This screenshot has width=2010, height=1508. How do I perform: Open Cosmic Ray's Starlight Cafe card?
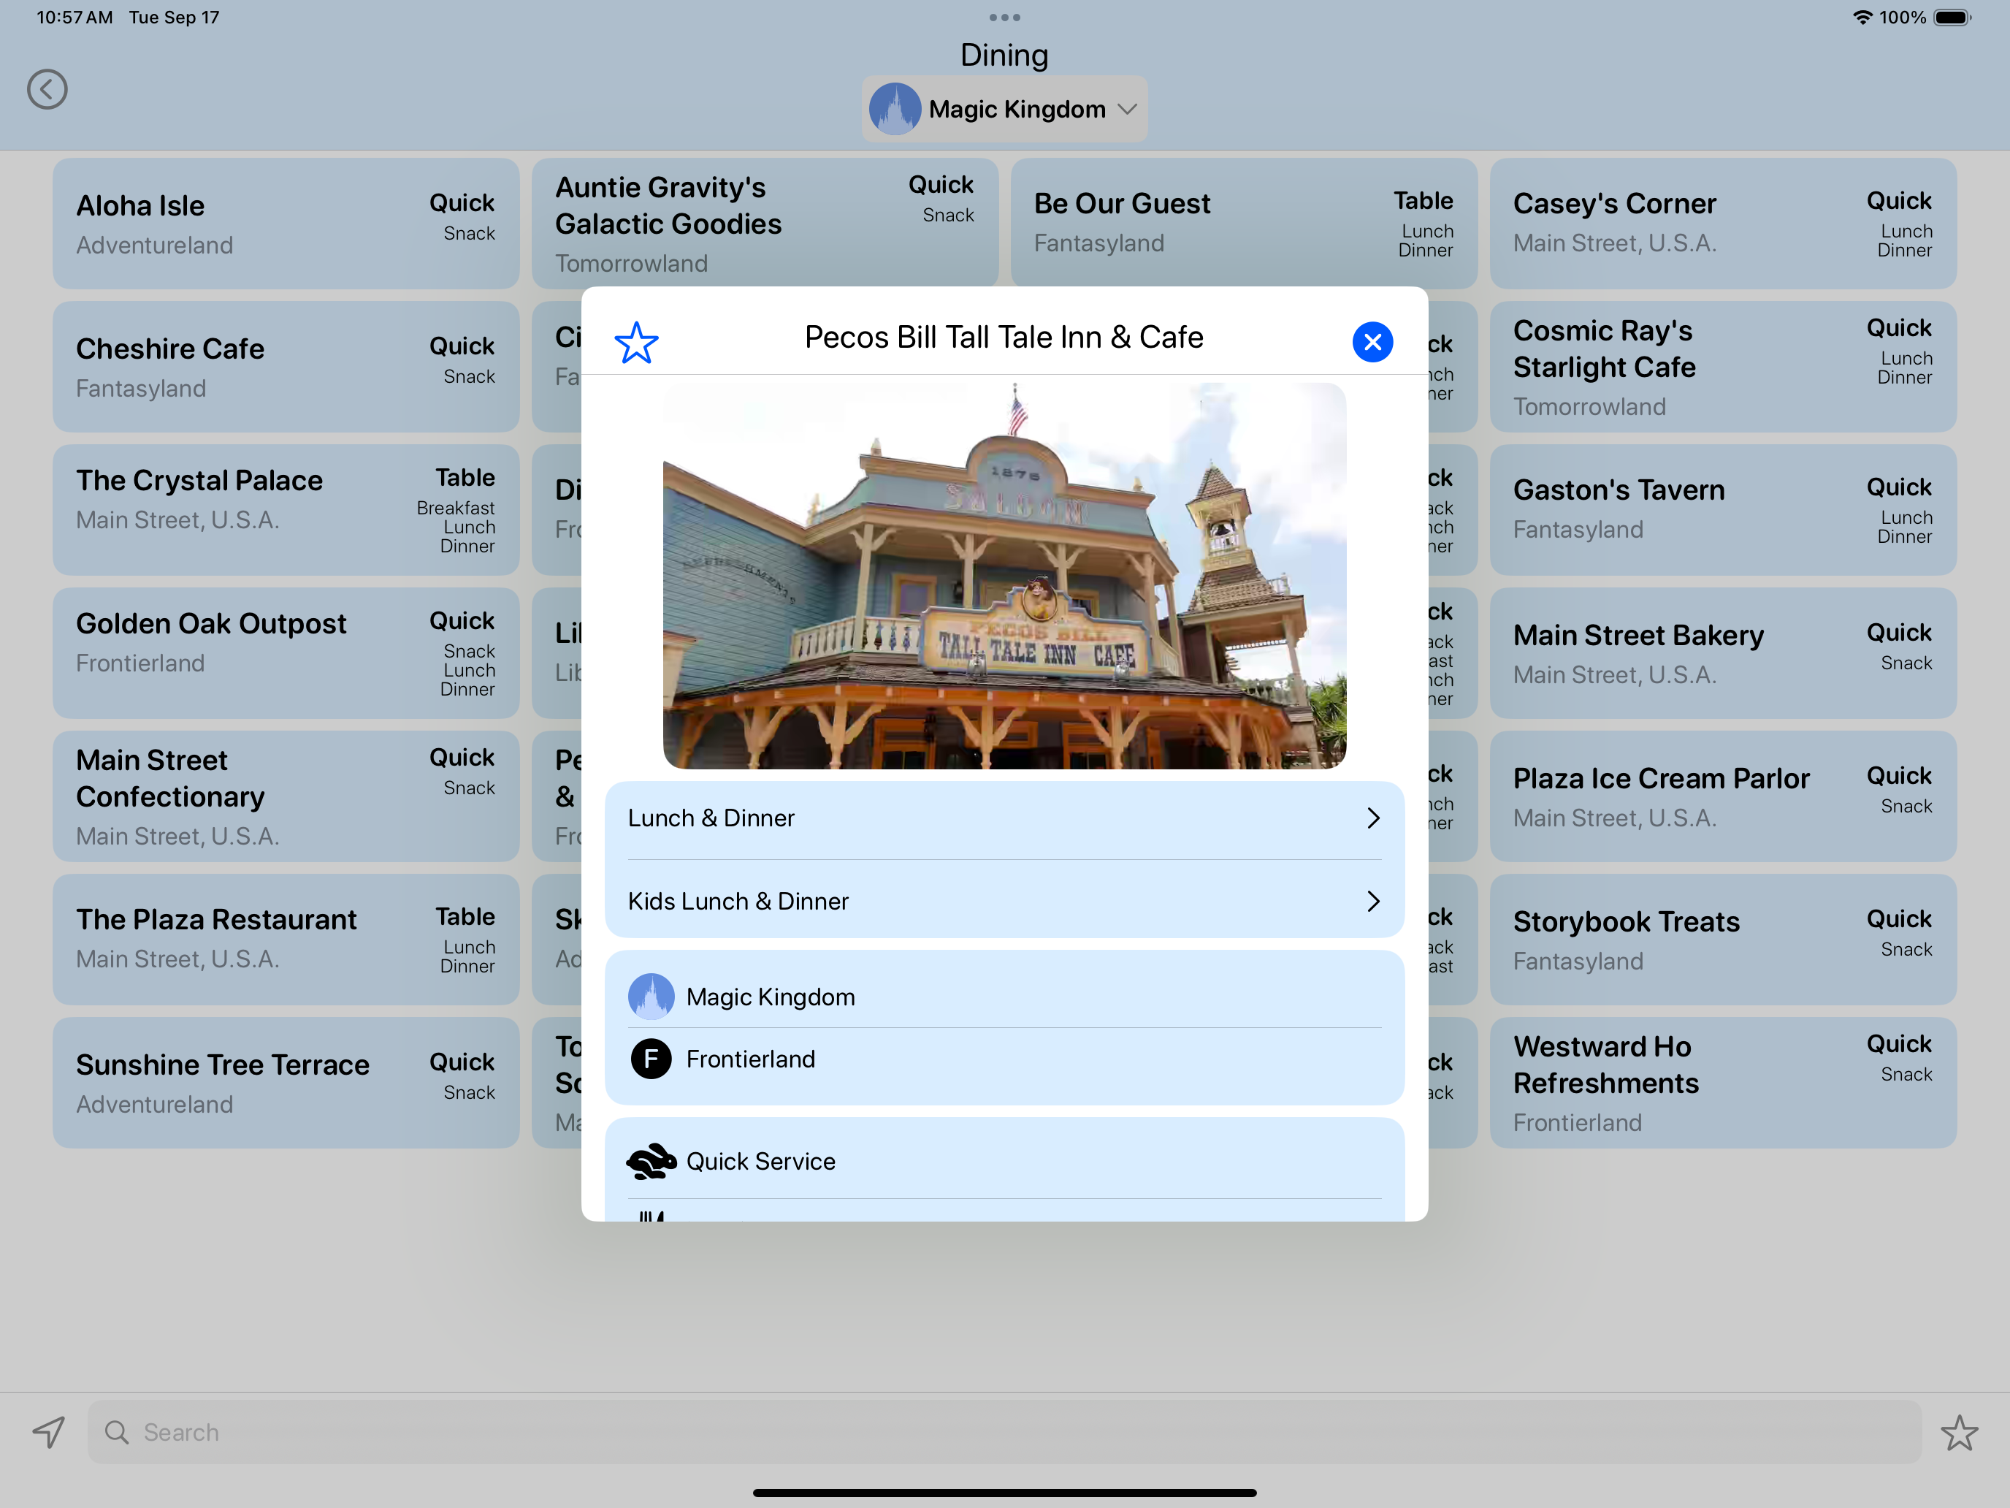pyautogui.click(x=1723, y=366)
